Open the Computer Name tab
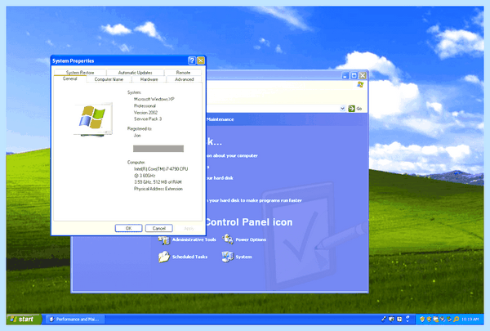Viewport: 490px width, 331px height. coord(109,79)
